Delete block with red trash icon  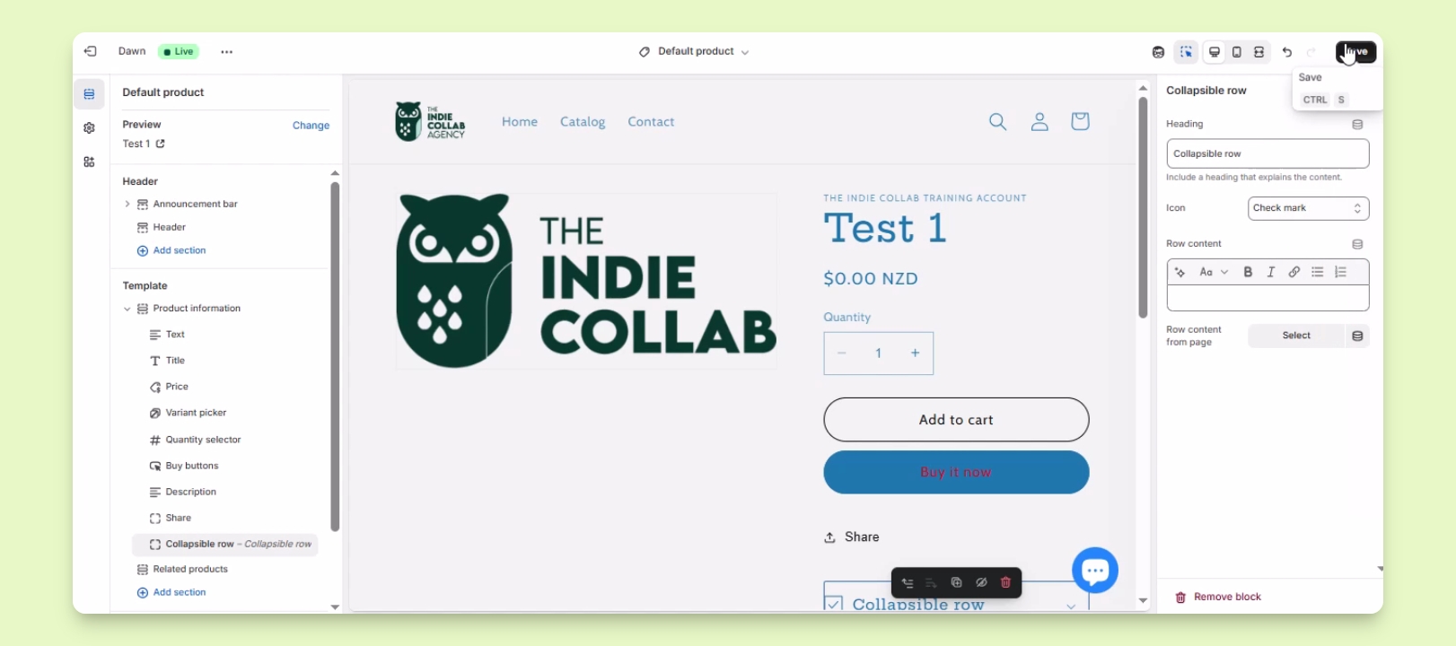pos(1005,583)
